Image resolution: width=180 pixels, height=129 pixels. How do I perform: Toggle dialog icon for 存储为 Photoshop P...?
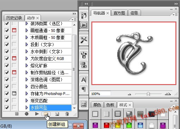(14, 94)
